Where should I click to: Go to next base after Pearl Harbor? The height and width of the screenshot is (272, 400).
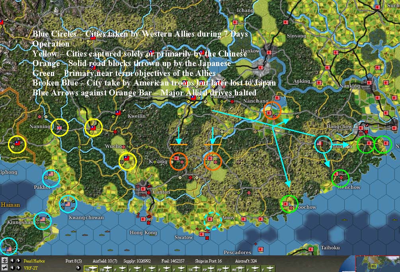18,261
